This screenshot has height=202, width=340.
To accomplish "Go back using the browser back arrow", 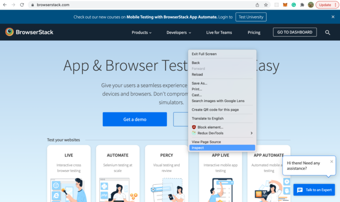I will click(x=5, y=5).
